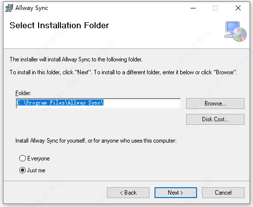Click the Folder label above the path
The height and width of the screenshot is (207, 253).
click(x=23, y=93)
